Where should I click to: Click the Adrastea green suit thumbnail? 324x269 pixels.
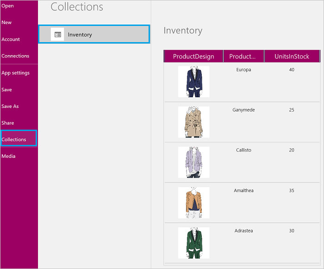[193, 243]
